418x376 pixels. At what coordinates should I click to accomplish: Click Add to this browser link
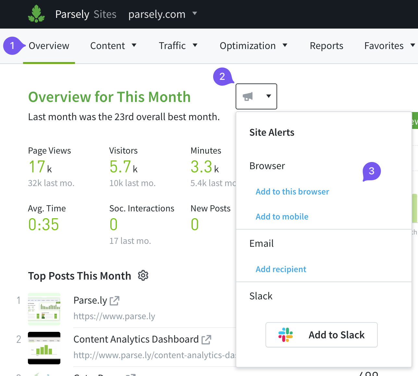(292, 192)
